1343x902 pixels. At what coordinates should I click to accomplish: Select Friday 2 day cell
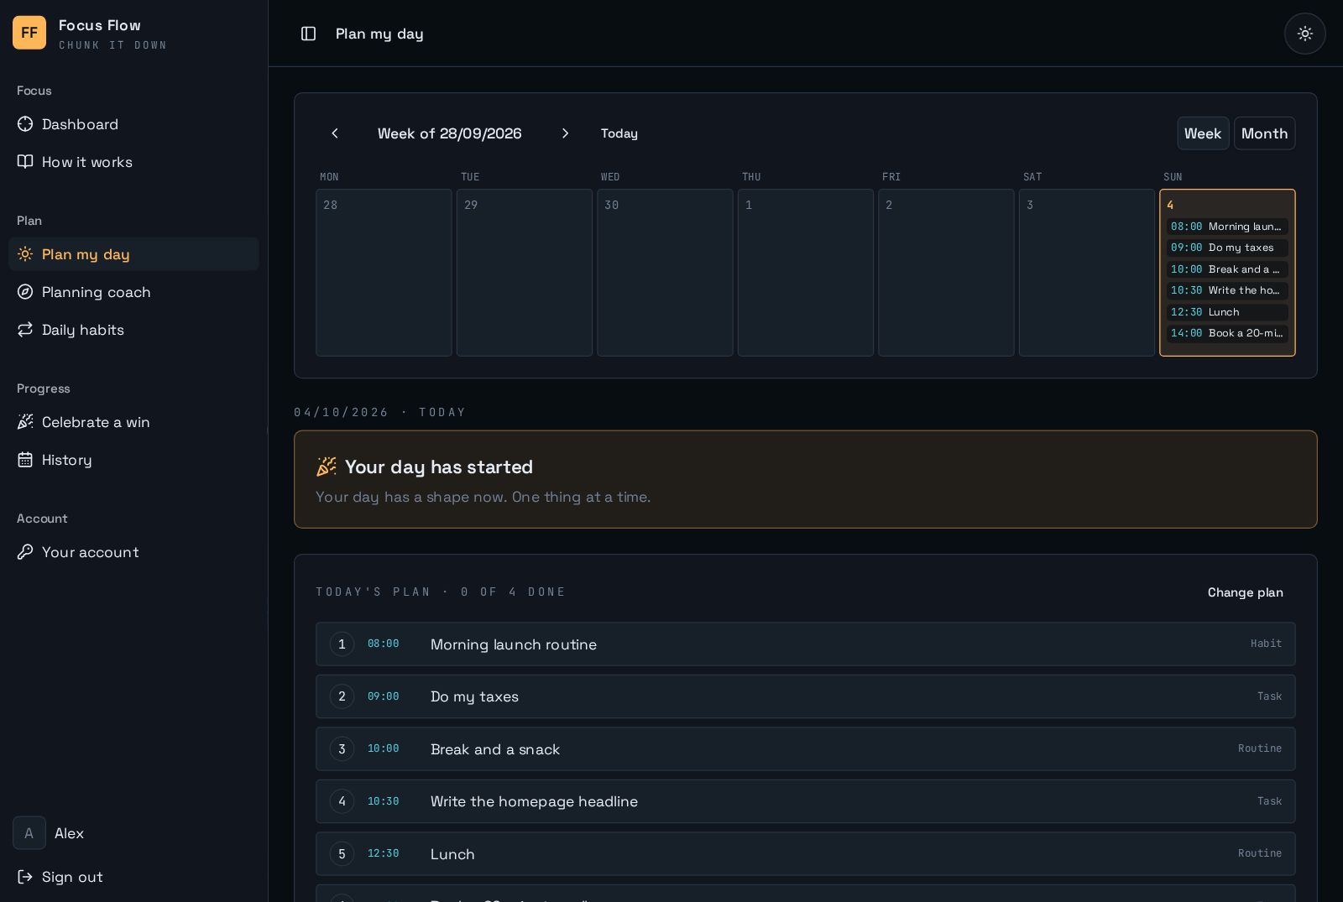point(946,273)
